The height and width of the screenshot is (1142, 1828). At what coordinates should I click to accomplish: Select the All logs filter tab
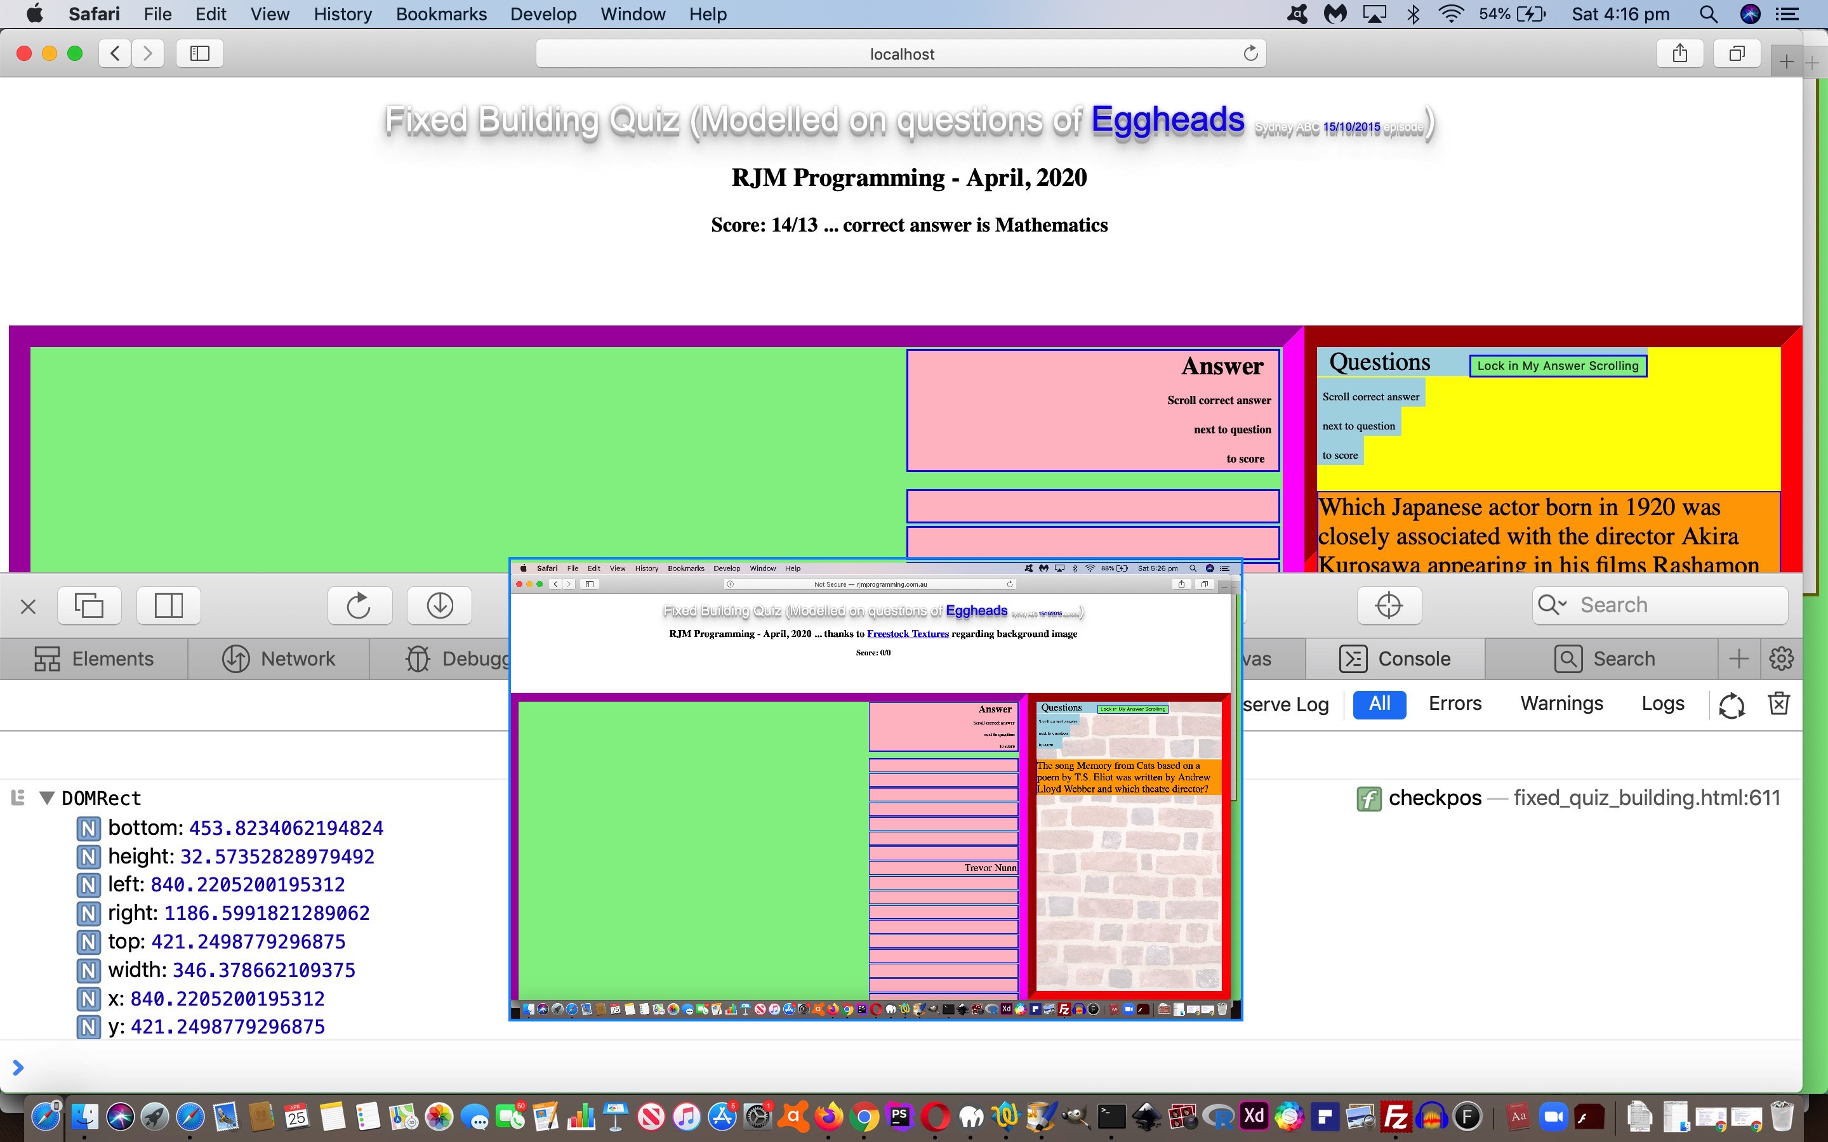point(1377,702)
